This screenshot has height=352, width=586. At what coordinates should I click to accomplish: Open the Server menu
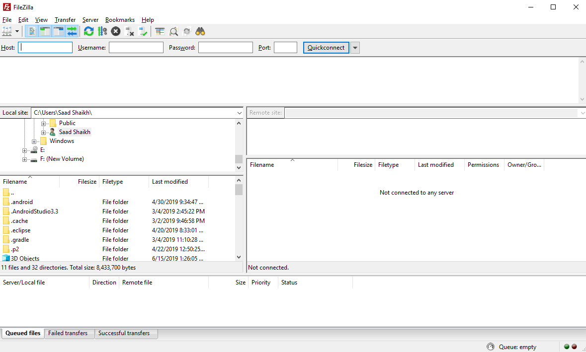coord(90,20)
